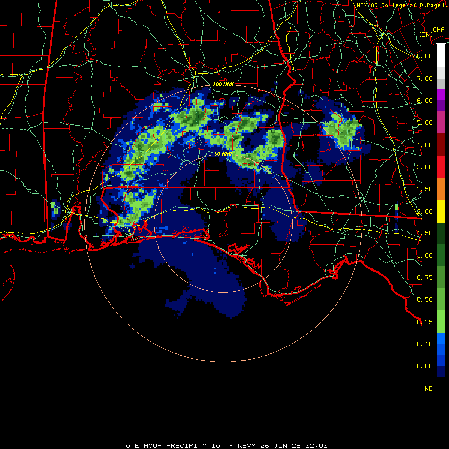The image size is (449, 449).
Task: Pick the black ND swatch on scale
Action: click(441, 388)
